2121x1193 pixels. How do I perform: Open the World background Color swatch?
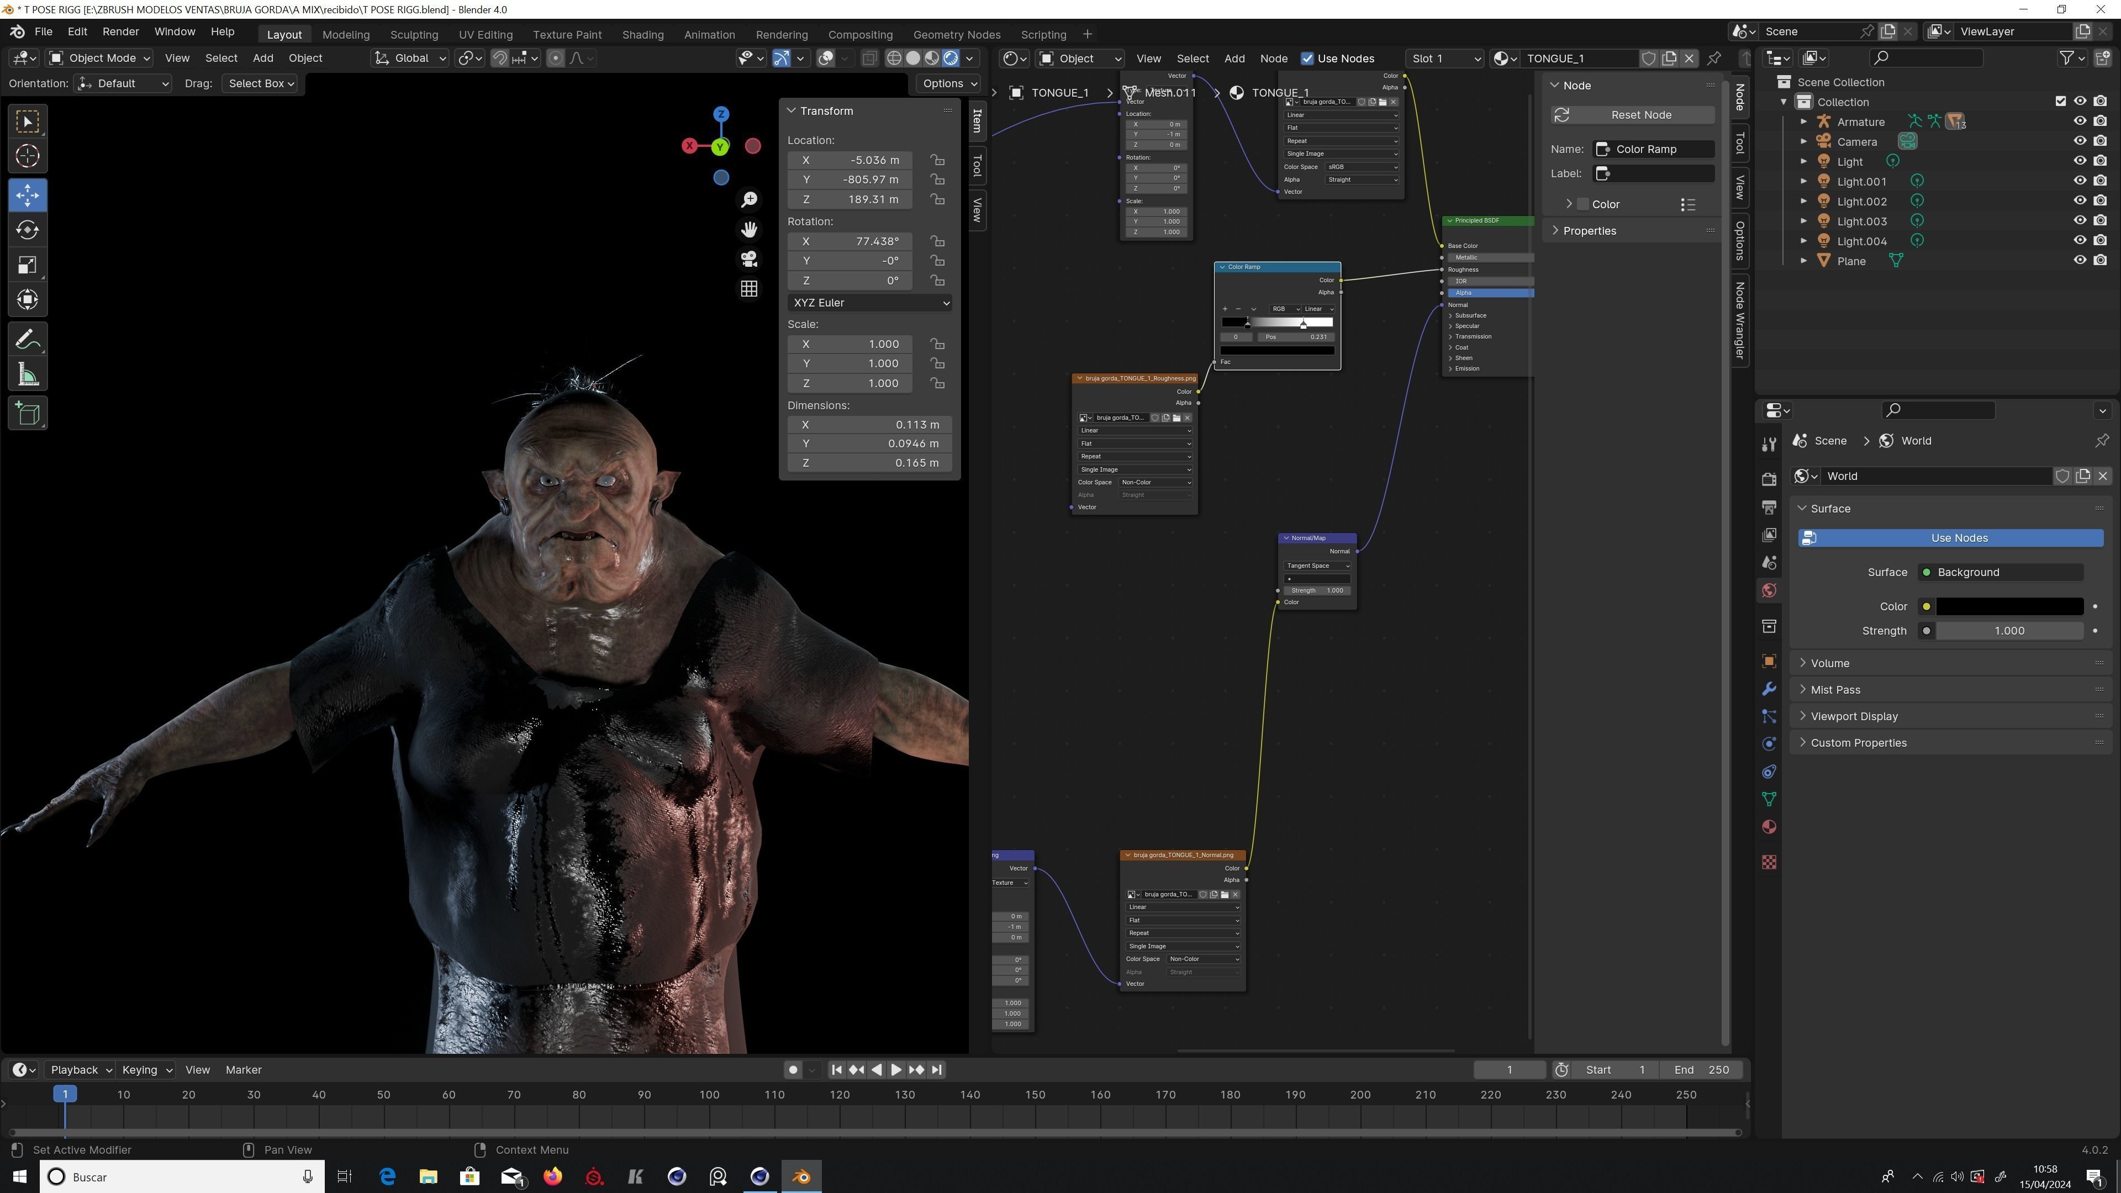tap(2008, 606)
